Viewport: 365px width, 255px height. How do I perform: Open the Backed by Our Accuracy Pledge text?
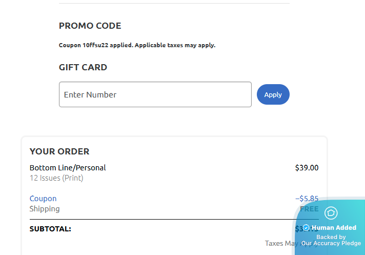331,240
